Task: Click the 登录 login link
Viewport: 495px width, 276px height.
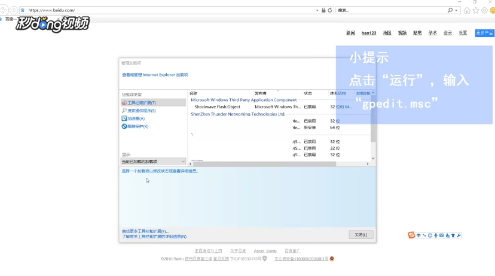Action: pyautogui.click(x=448, y=33)
